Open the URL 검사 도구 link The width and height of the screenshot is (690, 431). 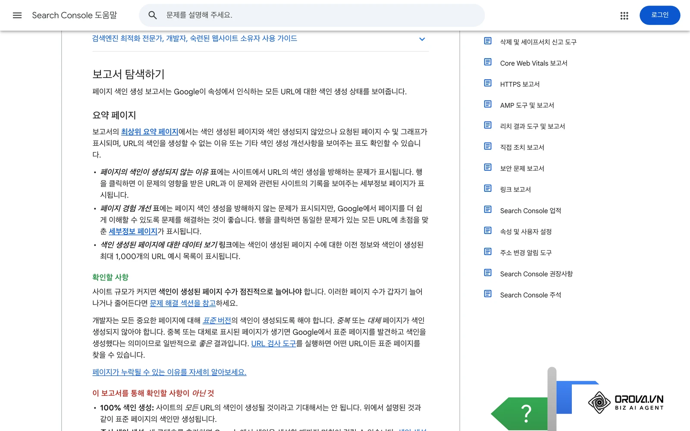pyautogui.click(x=273, y=344)
